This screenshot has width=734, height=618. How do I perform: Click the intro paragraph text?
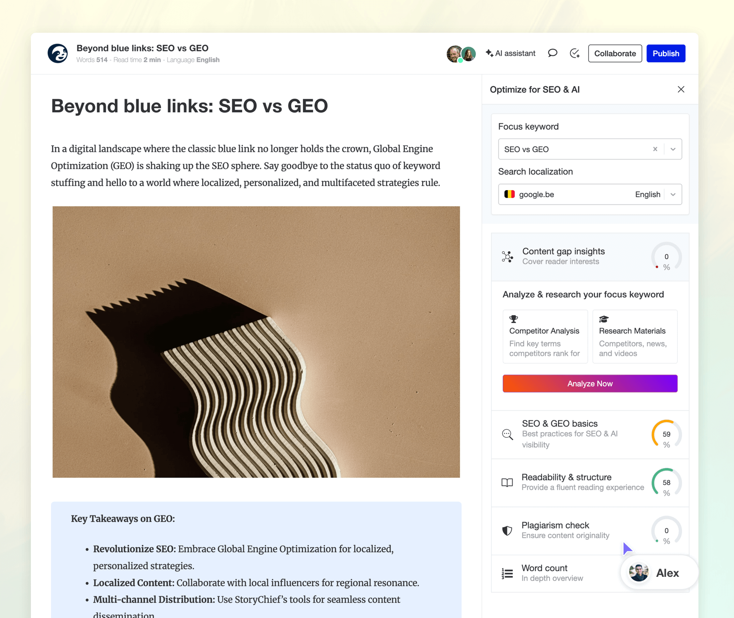(x=246, y=166)
